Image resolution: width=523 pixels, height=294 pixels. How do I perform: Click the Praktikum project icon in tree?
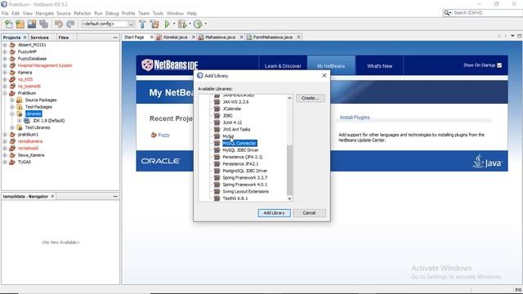tap(12, 93)
